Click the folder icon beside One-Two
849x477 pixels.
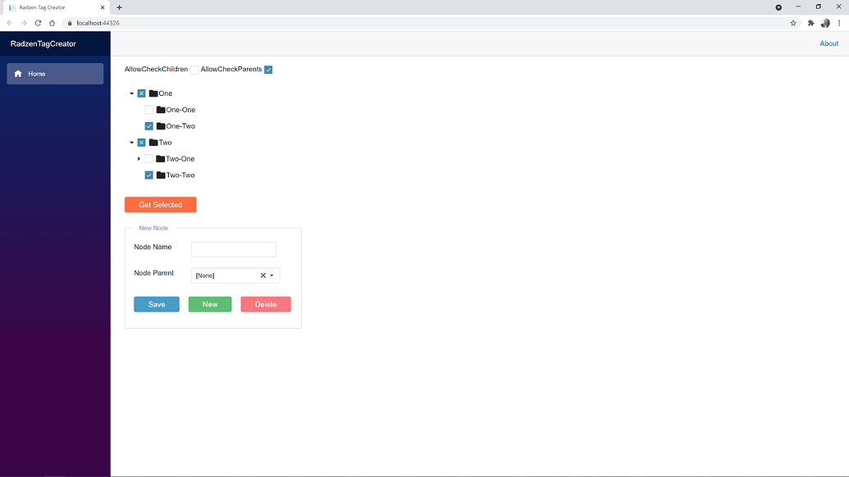tap(161, 125)
